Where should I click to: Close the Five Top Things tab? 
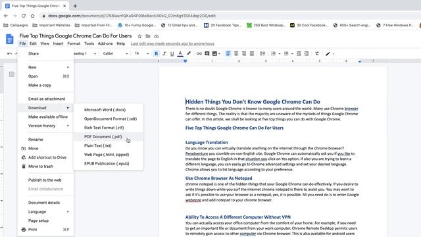(x=64, y=6)
